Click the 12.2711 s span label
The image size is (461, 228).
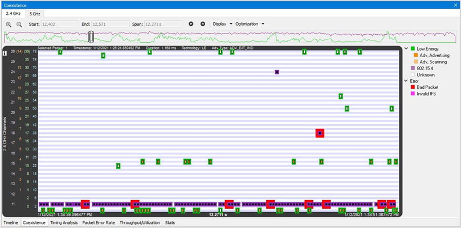[x=218, y=215]
